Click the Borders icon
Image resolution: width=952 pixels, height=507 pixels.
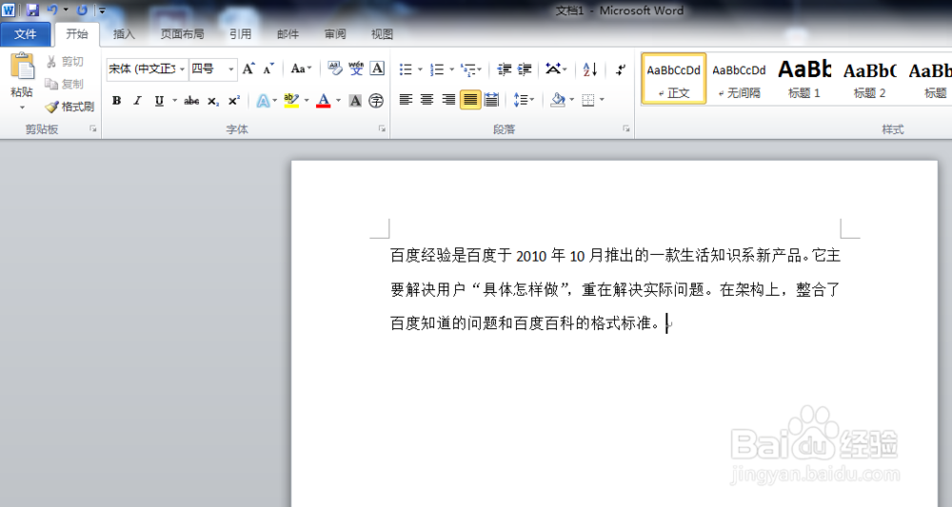[587, 100]
